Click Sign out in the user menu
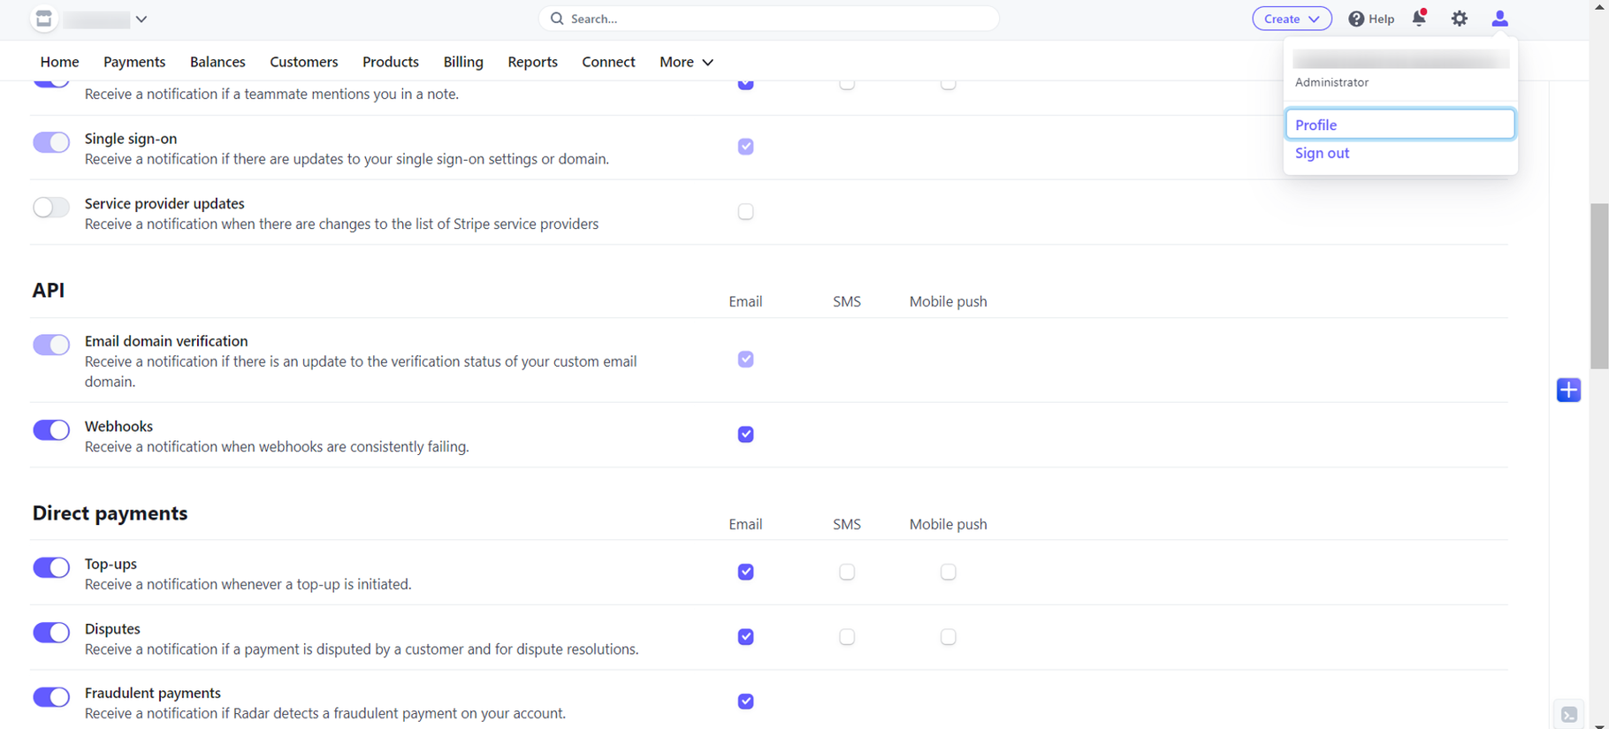Screen dimensions: 1609x729 pyautogui.click(x=1322, y=153)
